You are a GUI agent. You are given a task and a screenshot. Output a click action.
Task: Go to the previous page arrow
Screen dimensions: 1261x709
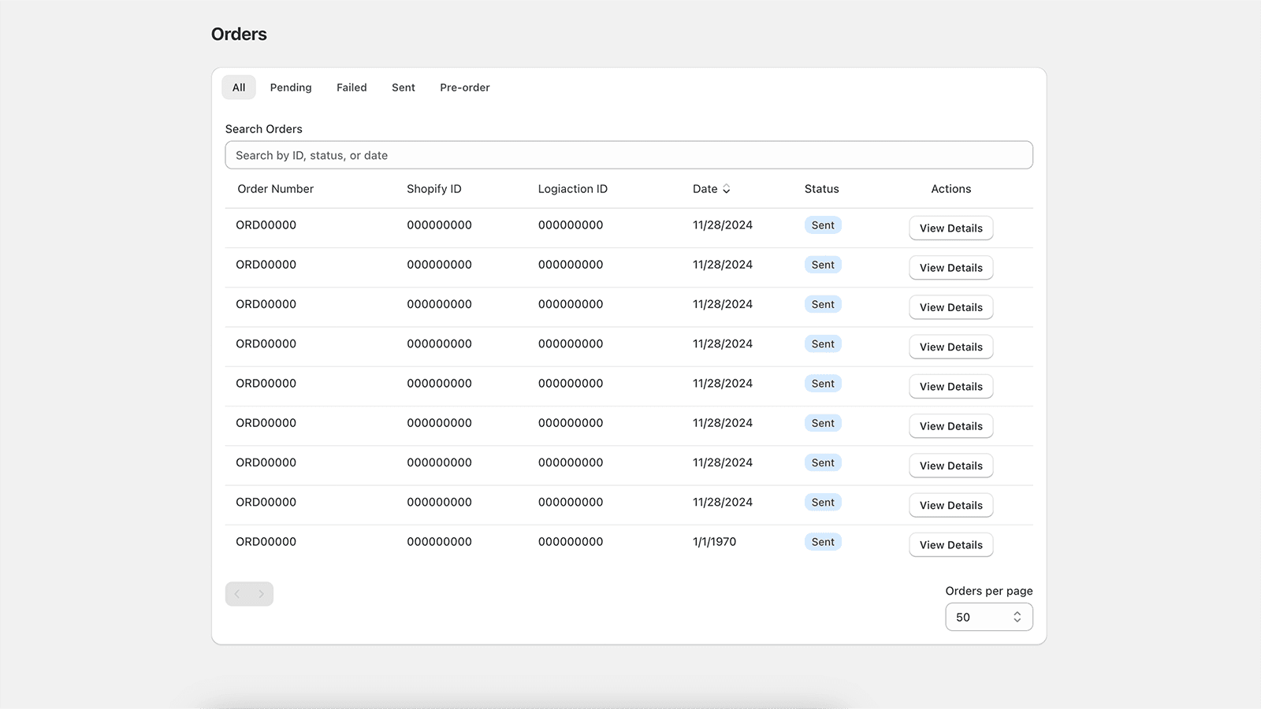tap(237, 594)
